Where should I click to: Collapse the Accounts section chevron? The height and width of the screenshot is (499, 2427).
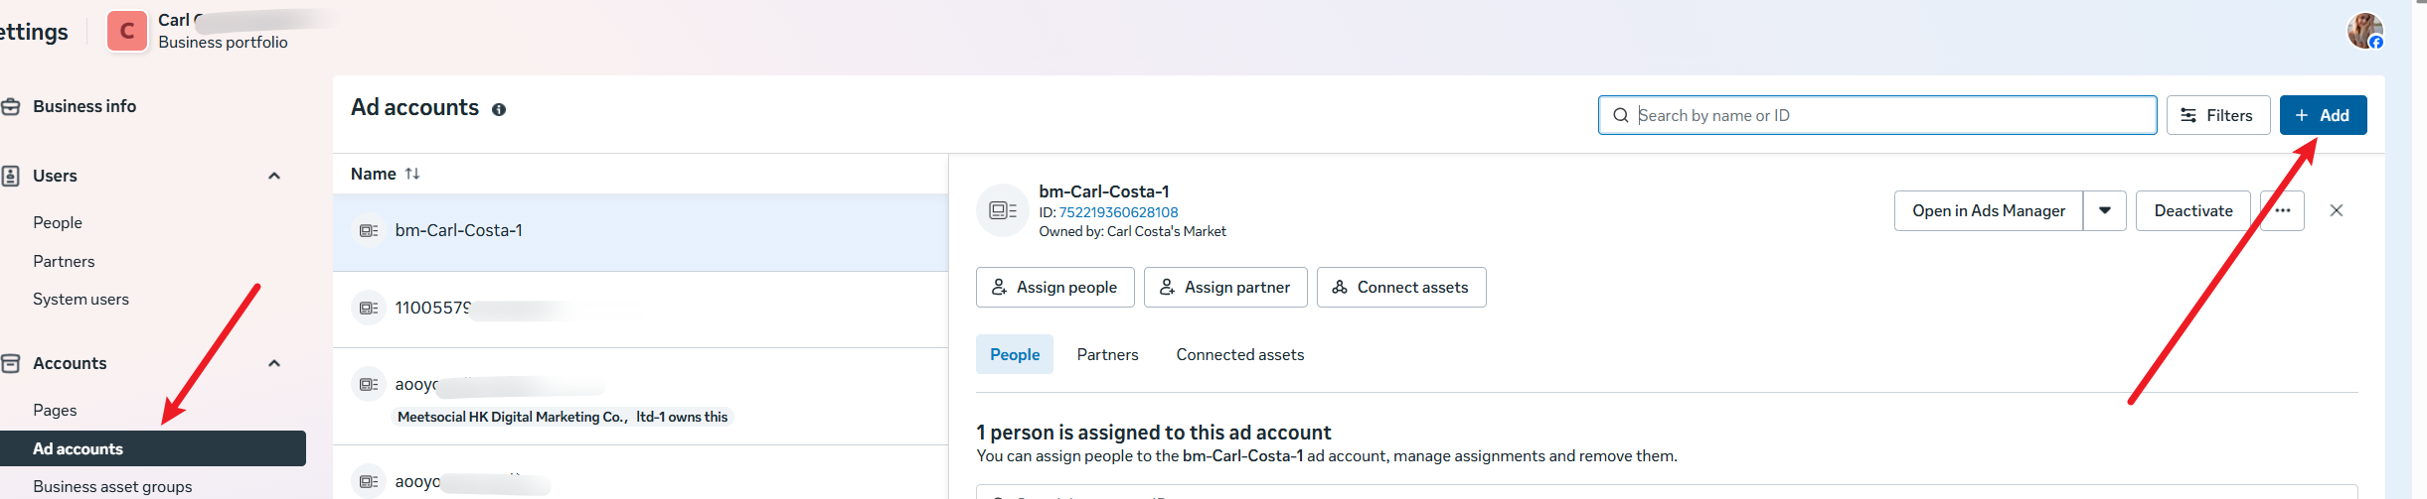coord(274,363)
